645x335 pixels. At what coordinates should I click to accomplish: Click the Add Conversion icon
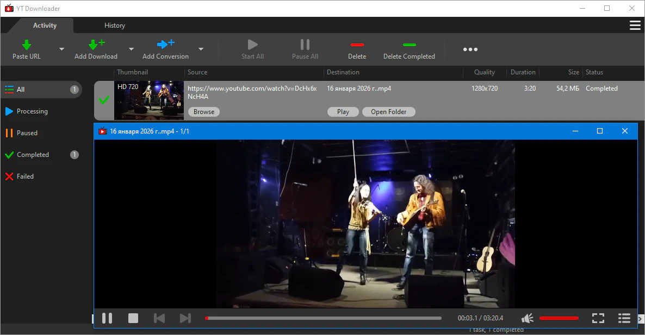[165, 45]
